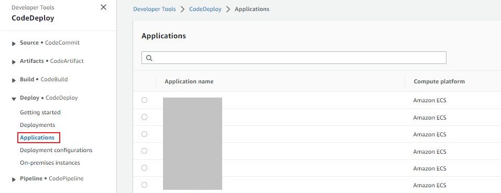Sort by Application name column

tap(189, 81)
